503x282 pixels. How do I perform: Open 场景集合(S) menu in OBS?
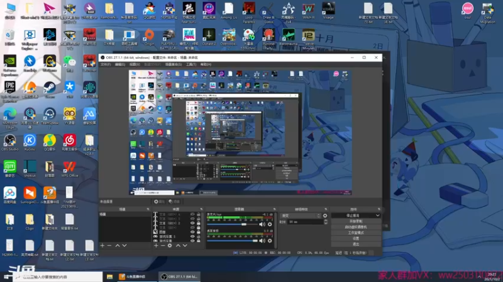click(174, 65)
